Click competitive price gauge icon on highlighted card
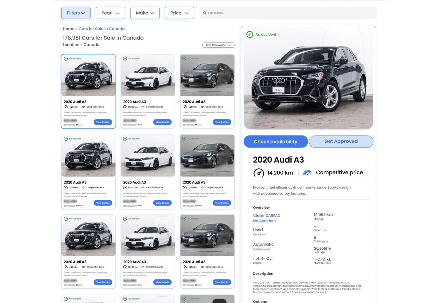Image resolution: width=438 pixels, height=303 pixels. click(83, 107)
